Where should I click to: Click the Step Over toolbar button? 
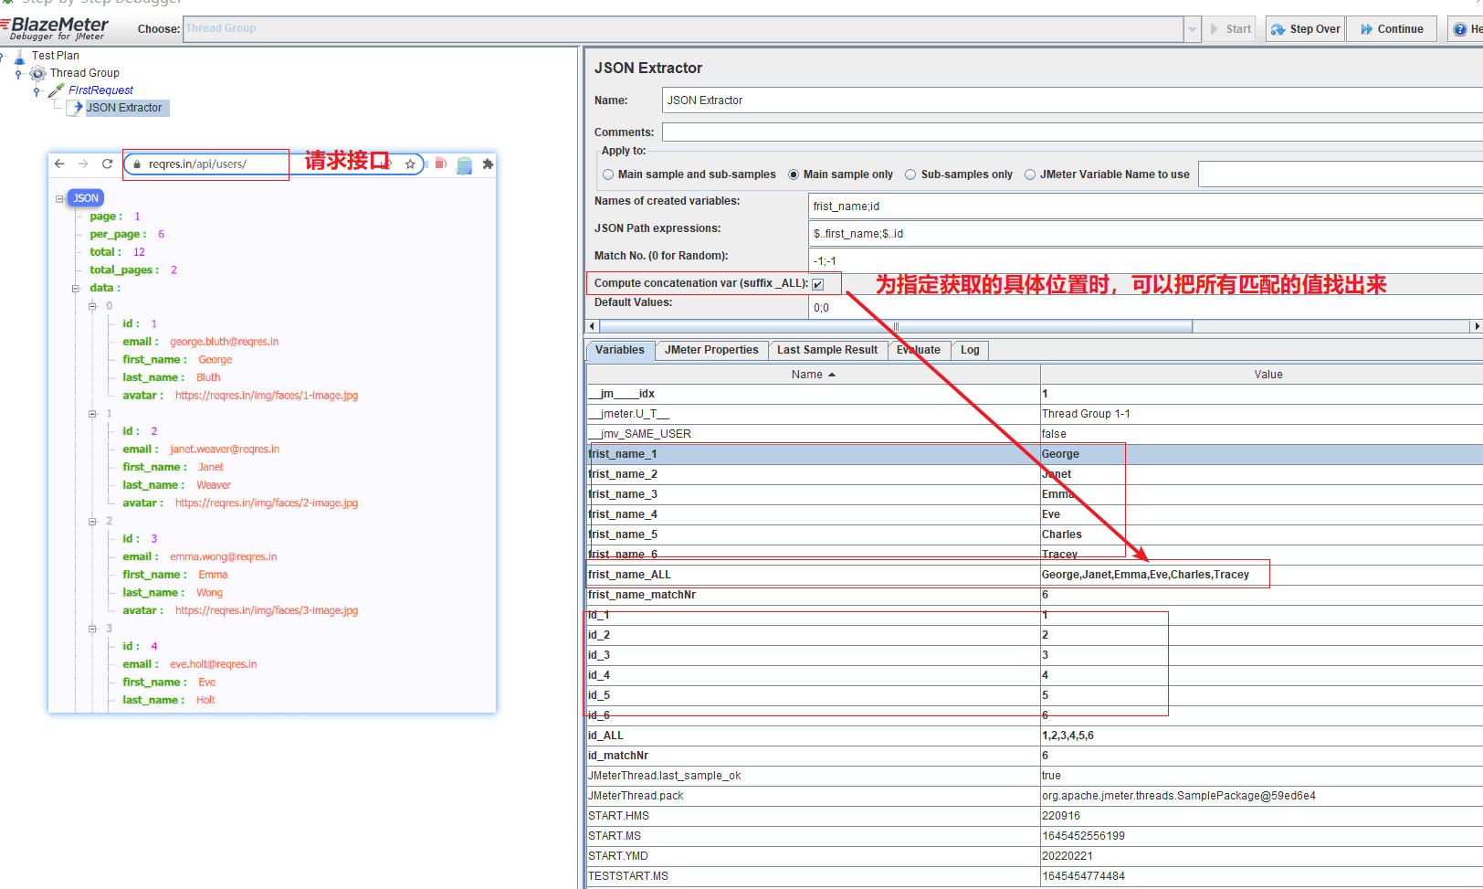tap(1305, 29)
